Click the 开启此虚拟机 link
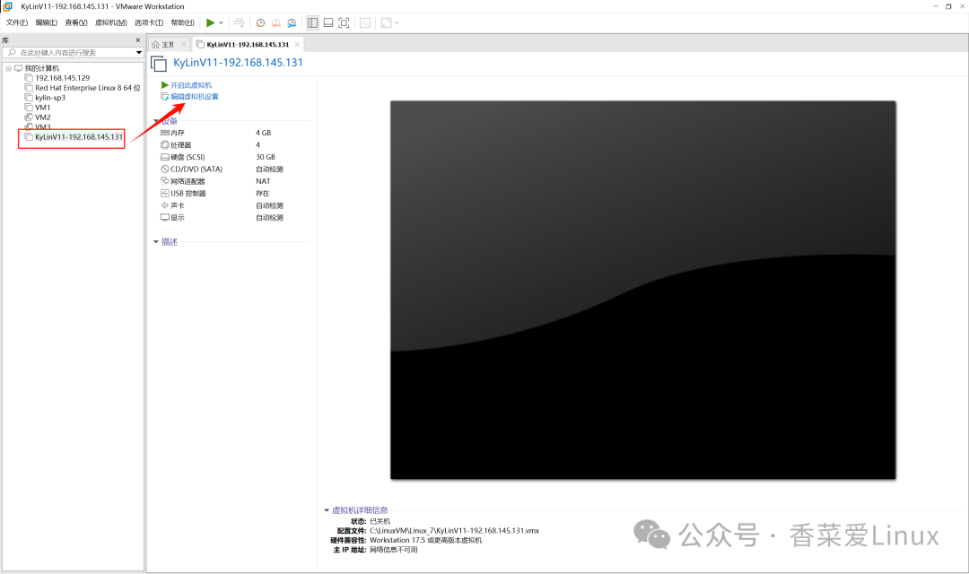Viewport: 969px width, 574px height. coord(191,85)
